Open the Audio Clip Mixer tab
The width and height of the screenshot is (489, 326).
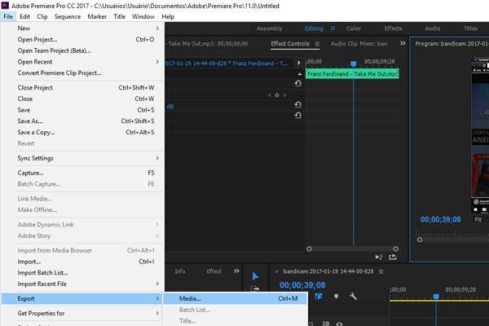click(x=359, y=44)
